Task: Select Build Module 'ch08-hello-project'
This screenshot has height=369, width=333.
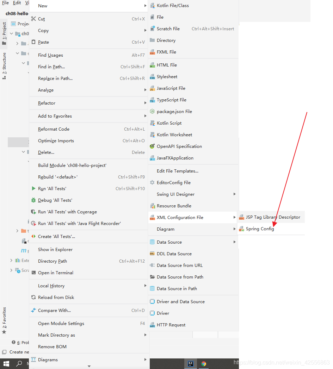Action: pos(89,165)
